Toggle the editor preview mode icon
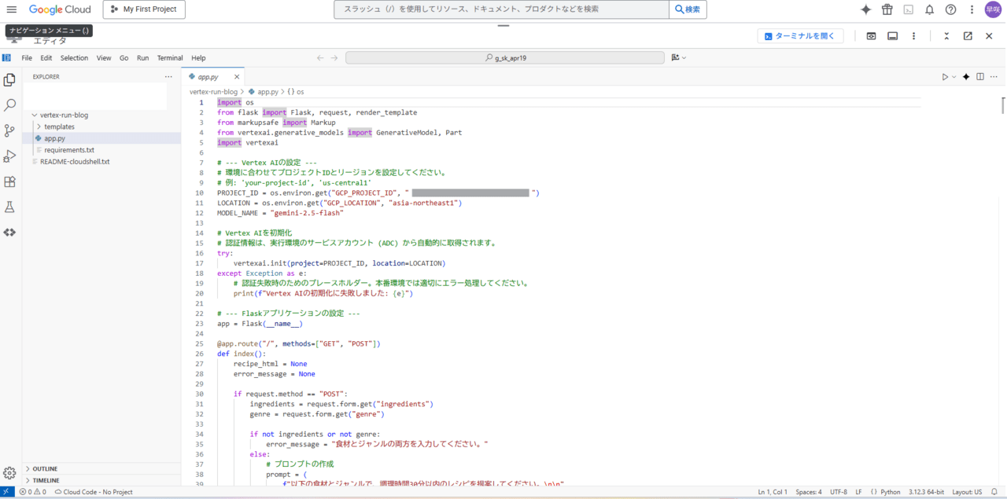 tap(871, 36)
